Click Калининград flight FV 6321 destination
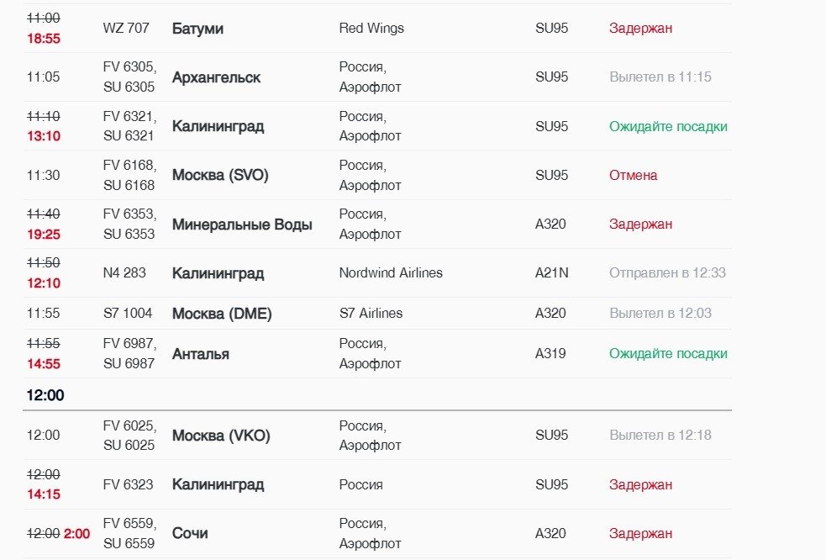The image size is (826, 560). 218,127
